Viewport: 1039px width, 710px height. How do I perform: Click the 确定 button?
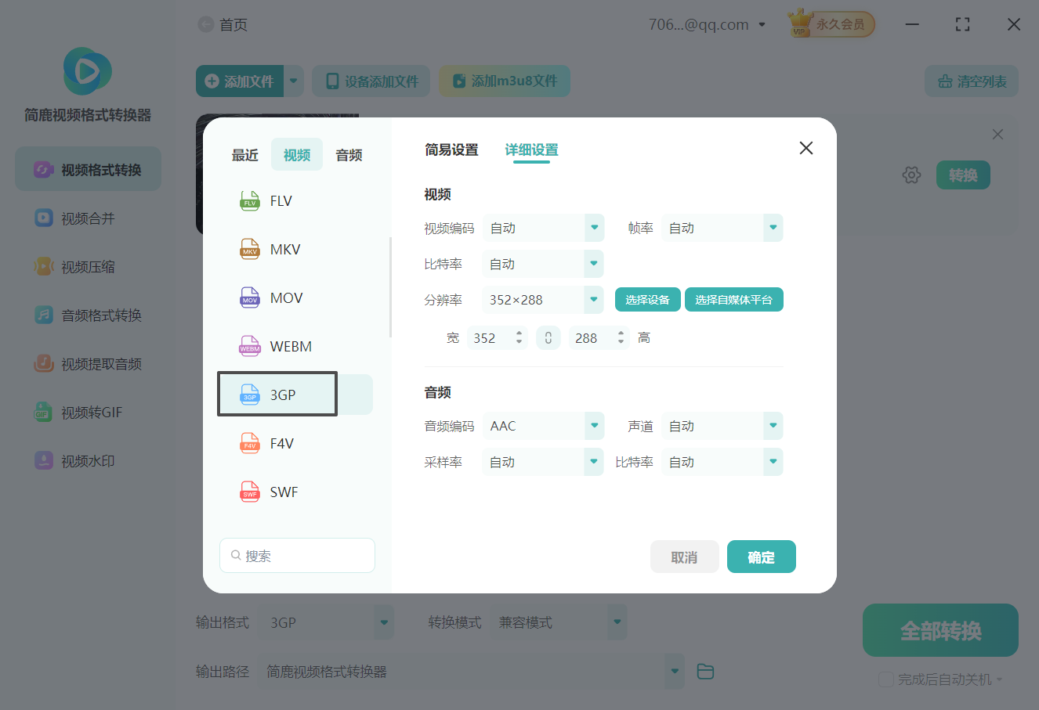click(x=761, y=556)
